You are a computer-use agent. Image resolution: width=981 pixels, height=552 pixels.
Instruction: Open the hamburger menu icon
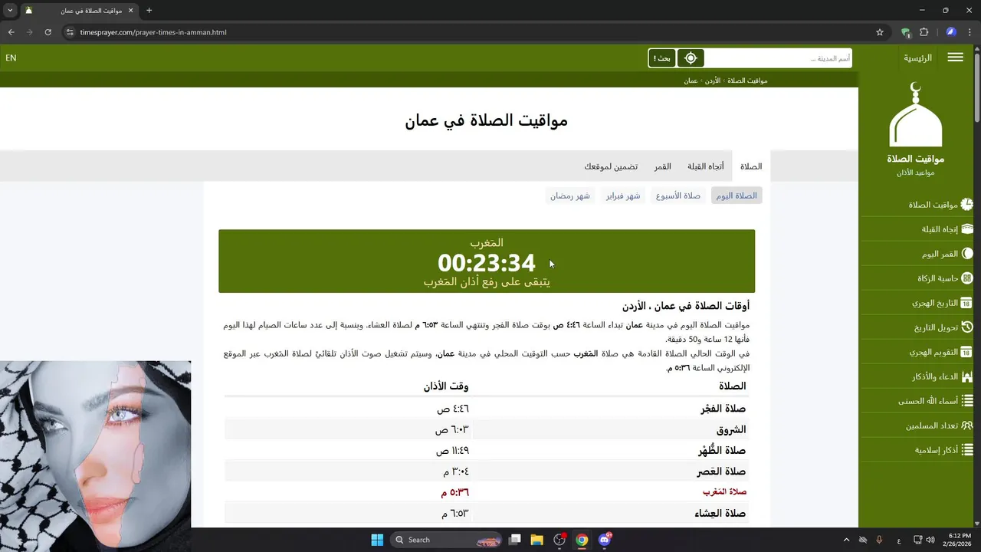955,58
